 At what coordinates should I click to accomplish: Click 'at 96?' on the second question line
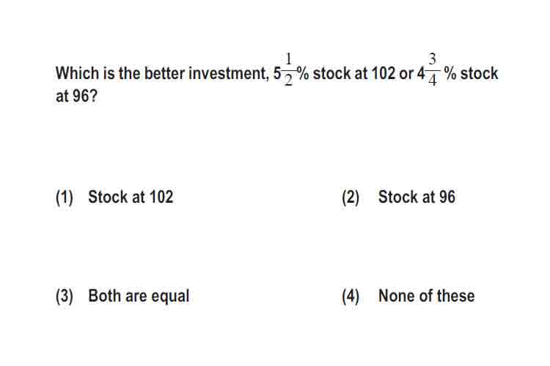click(x=76, y=96)
